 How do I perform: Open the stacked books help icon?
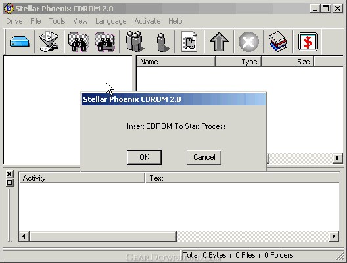pyautogui.click(x=278, y=41)
